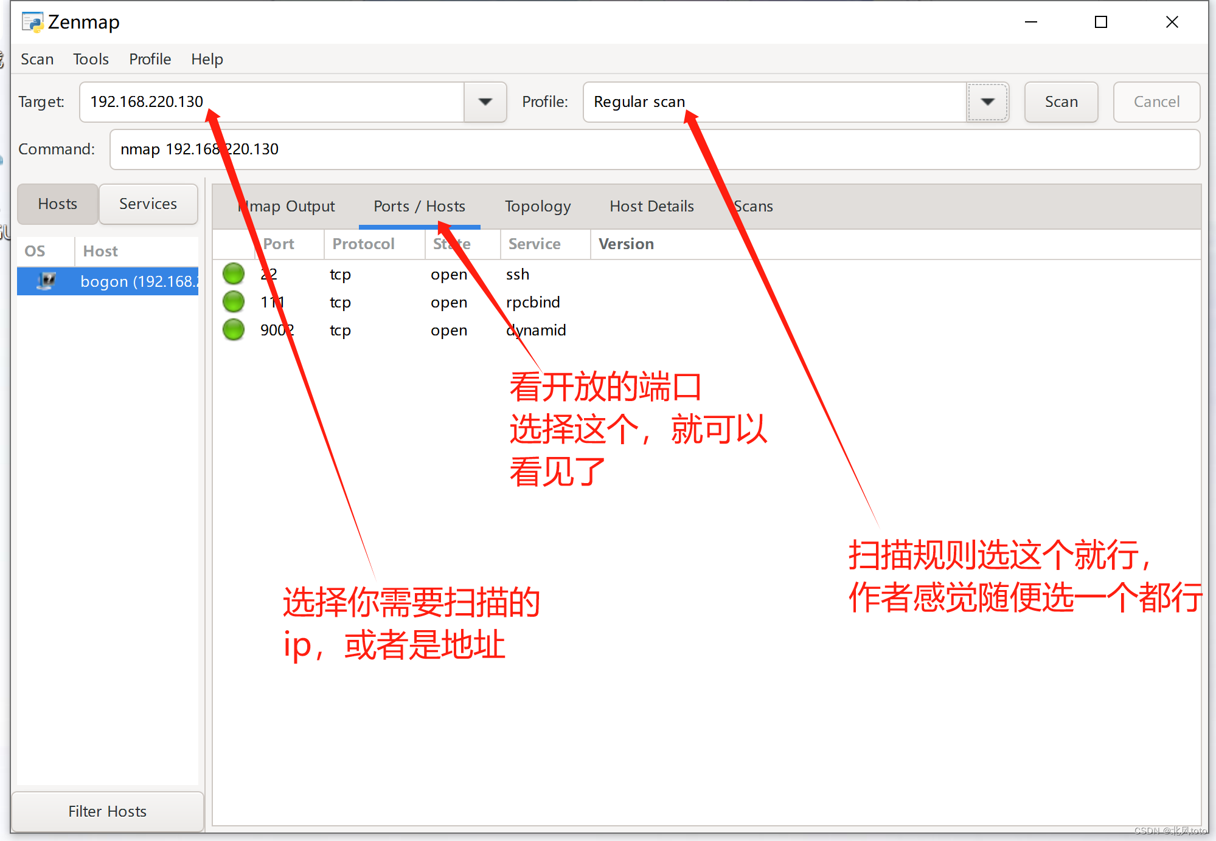
Task: Select the rpcbind service cell
Action: [533, 303]
